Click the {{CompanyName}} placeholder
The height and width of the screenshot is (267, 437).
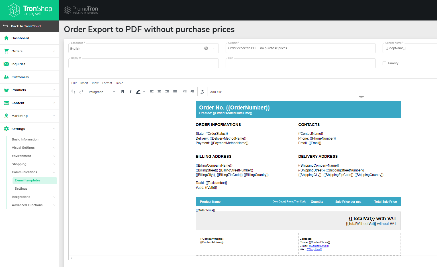[x=212, y=239]
